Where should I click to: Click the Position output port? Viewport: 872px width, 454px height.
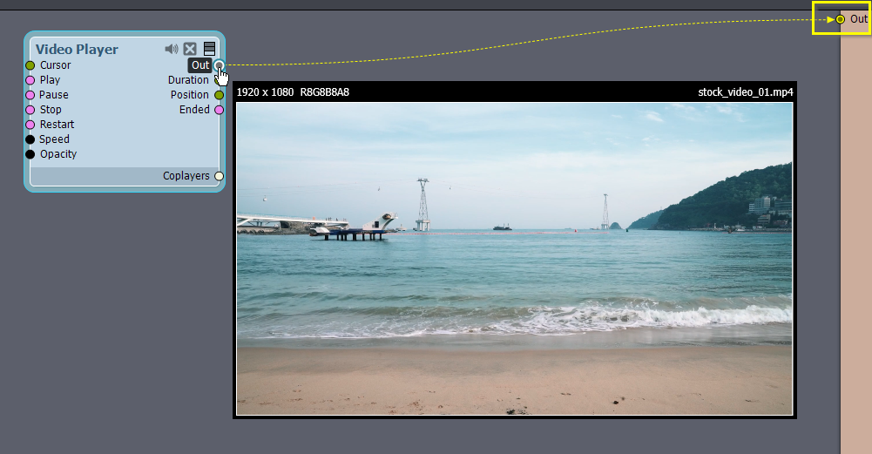click(x=220, y=95)
